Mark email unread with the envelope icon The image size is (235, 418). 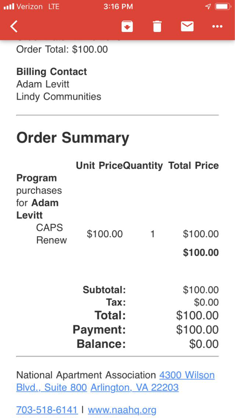coord(187,26)
